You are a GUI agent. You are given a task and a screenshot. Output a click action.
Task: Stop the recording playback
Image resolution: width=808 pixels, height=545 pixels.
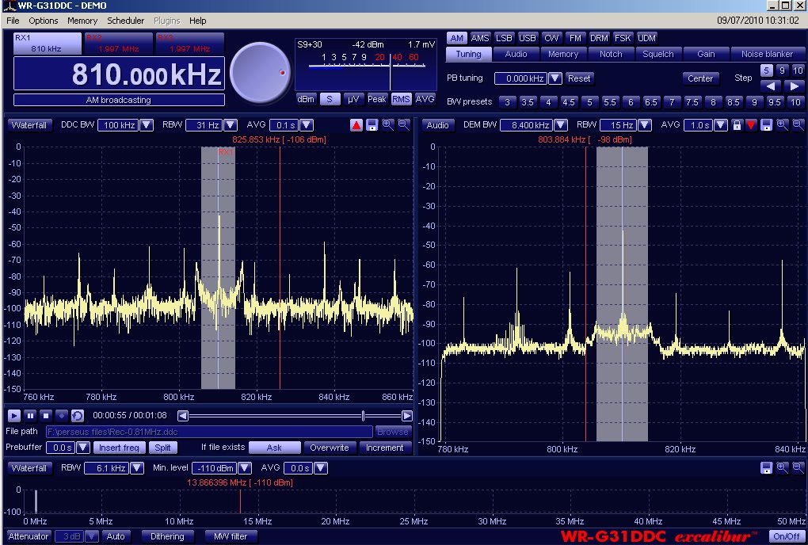pyautogui.click(x=46, y=415)
